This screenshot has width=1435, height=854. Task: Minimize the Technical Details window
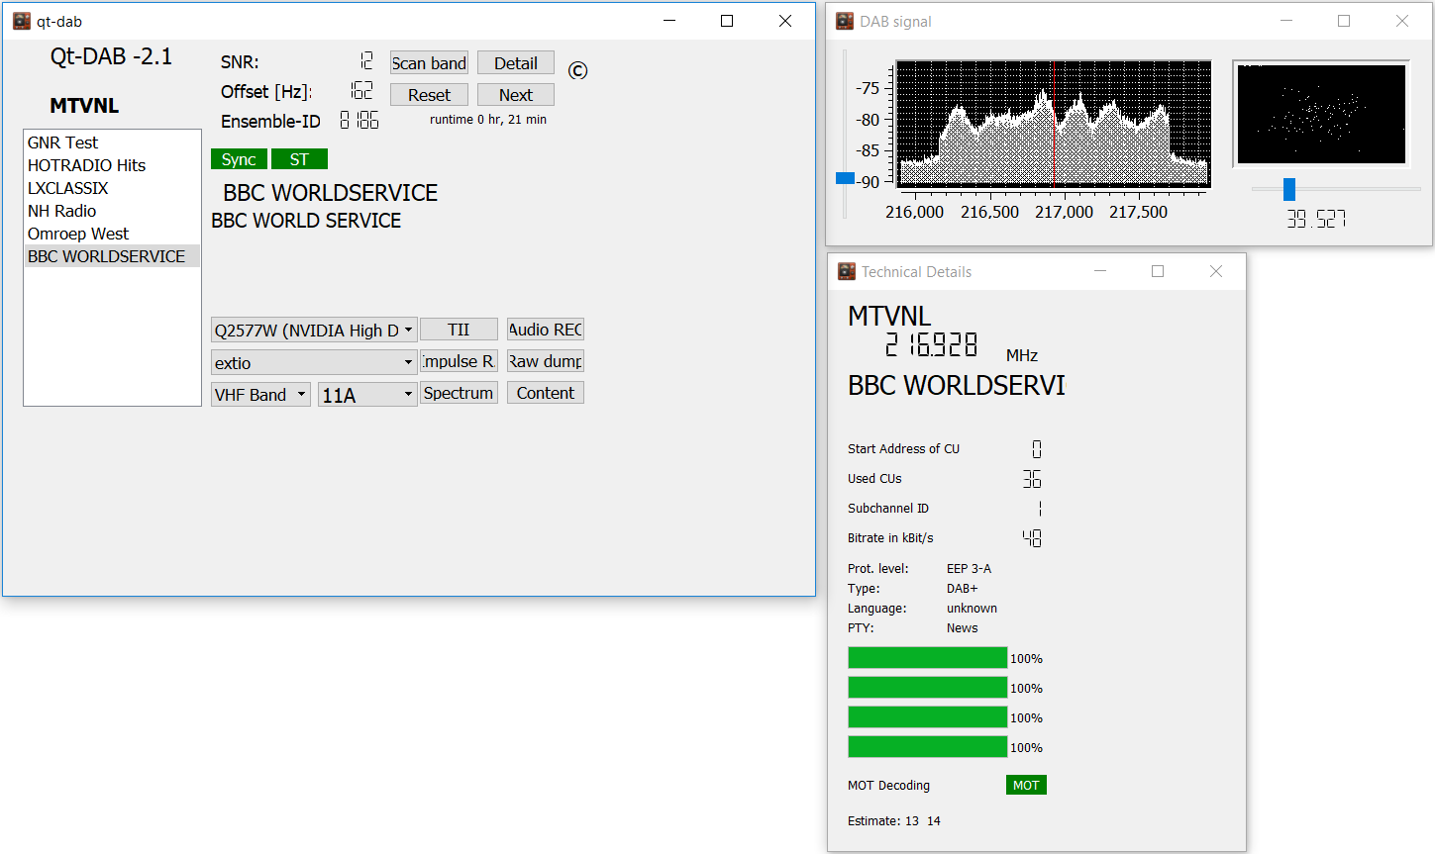[x=1100, y=271]
